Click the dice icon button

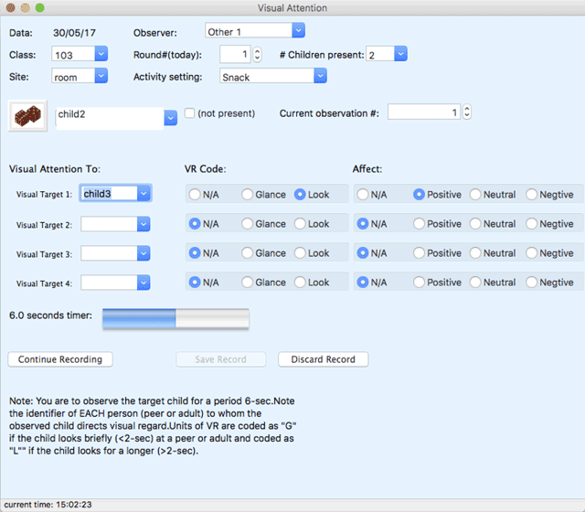coord(27,117)
